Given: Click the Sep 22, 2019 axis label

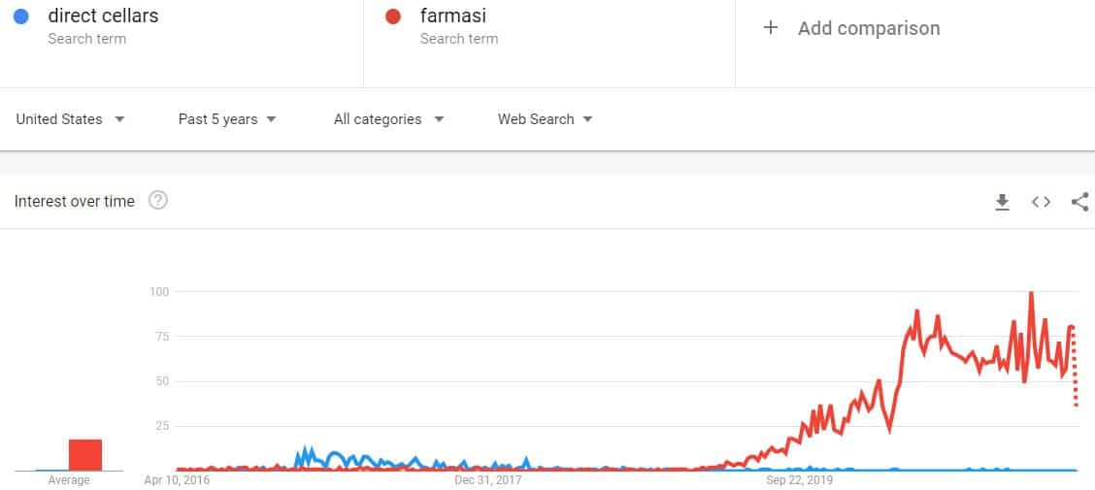Looking at the screenshot, I should click(x=799, y=480).
